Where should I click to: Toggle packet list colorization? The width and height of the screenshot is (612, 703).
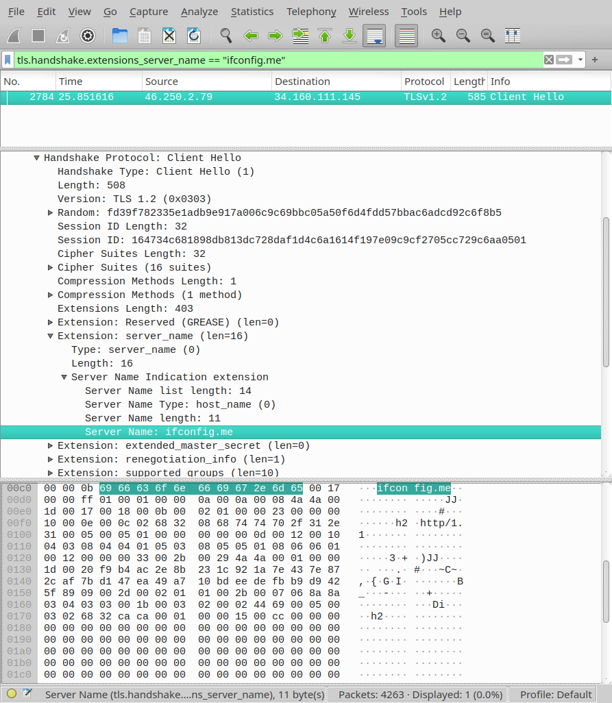click(x=406, y=36)
